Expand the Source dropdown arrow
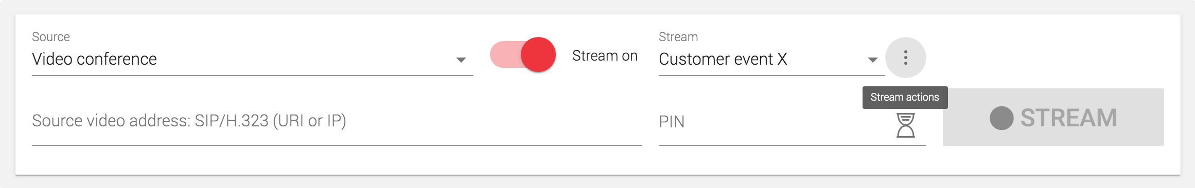This screenshot has height=188, width=1195. click(x=461, y=60)
